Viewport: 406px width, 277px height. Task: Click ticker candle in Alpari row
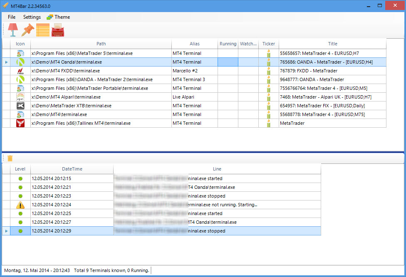[x=268, y=97]
